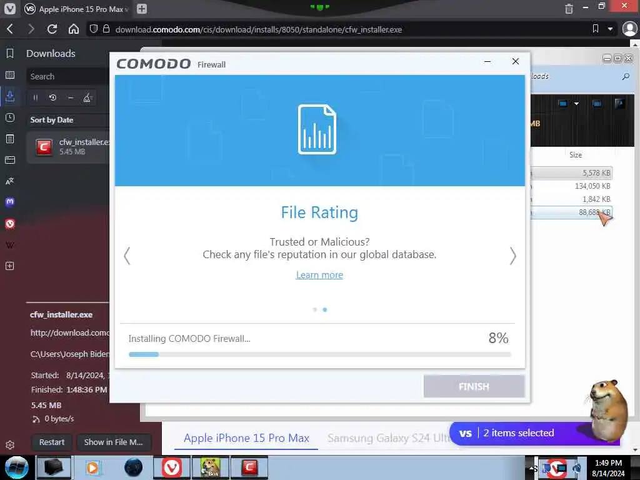This screenshot has height=480, width=640.
Task: Switch to Apple iPhone 15 Pro Max browser tab
Action: pos(77,9)
